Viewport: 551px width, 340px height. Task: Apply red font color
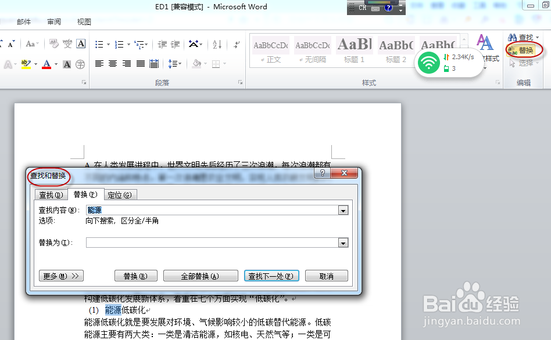tap(46, 64)
